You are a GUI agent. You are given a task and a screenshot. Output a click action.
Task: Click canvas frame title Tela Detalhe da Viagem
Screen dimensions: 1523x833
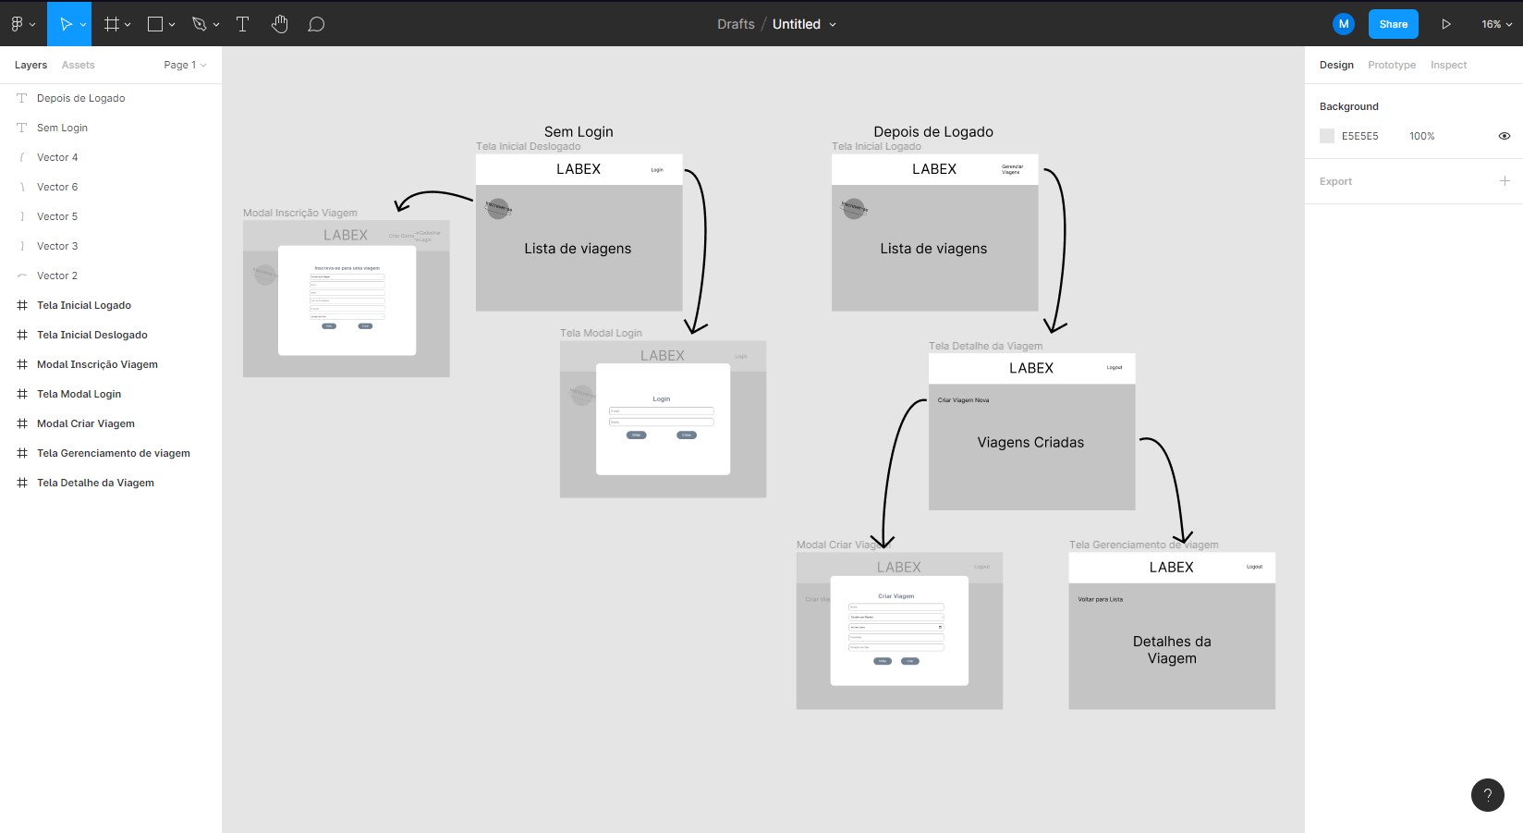coord(985,346)
